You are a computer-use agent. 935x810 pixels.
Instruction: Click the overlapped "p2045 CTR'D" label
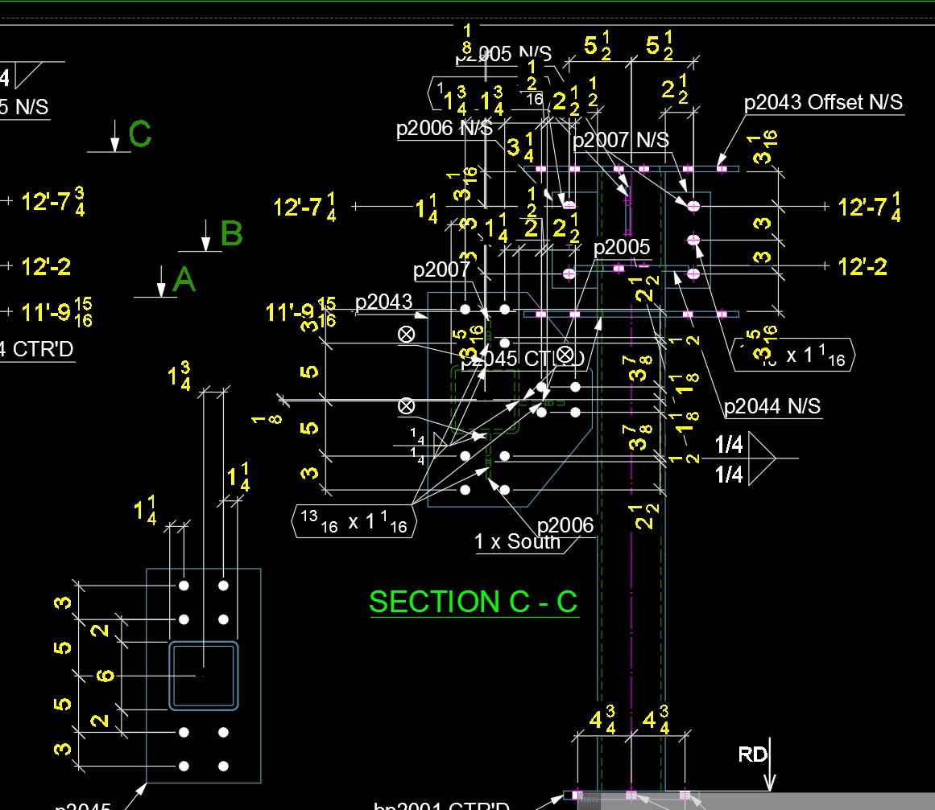pyautogui.click(x=523, y=359)
